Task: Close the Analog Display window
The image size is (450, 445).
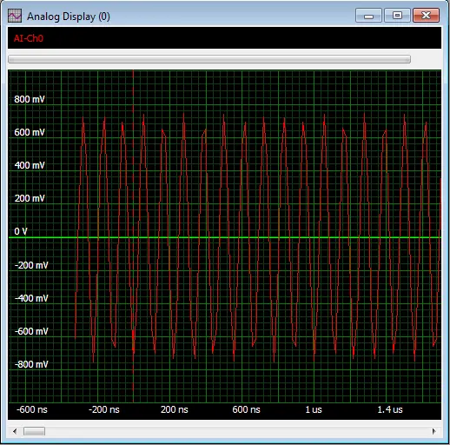Action: pos(426,16)
